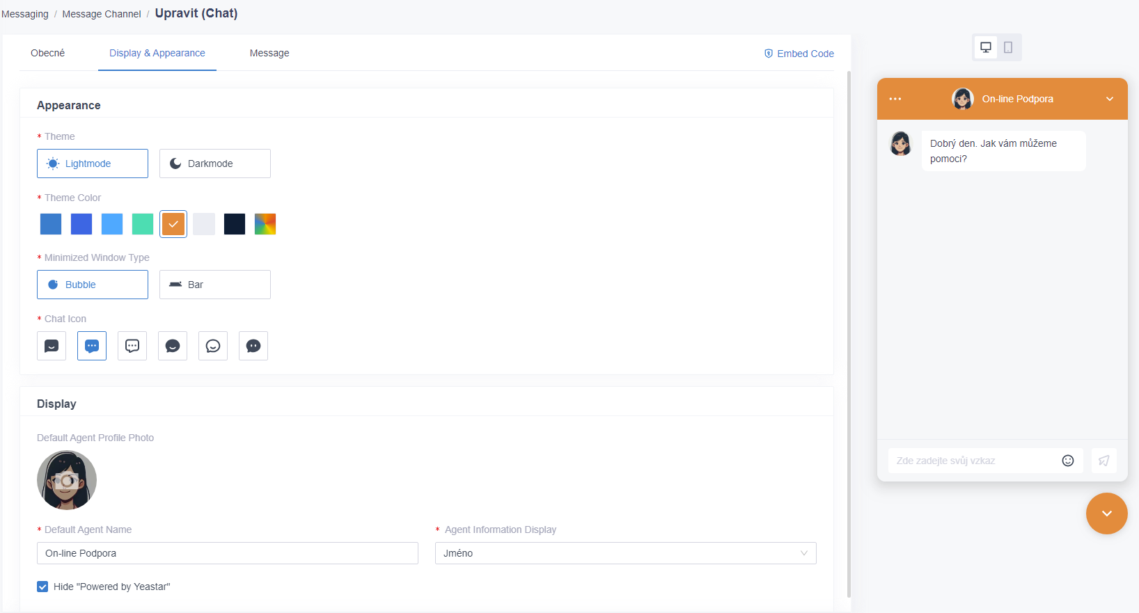Open three-dots menu in chat header
The width and height of the screenshot is (1139, 613).
[895, 99]
